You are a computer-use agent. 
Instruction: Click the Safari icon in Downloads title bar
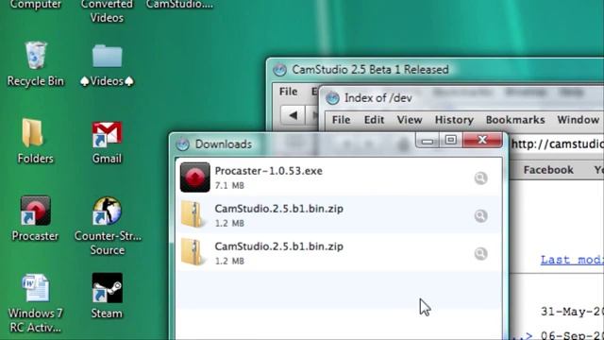pyautogui.click(x=182, y=144)
